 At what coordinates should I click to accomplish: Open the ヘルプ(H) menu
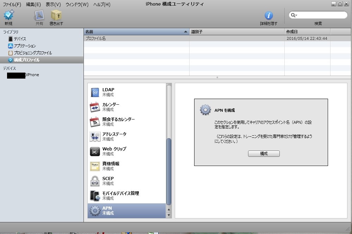coord(102,4)
